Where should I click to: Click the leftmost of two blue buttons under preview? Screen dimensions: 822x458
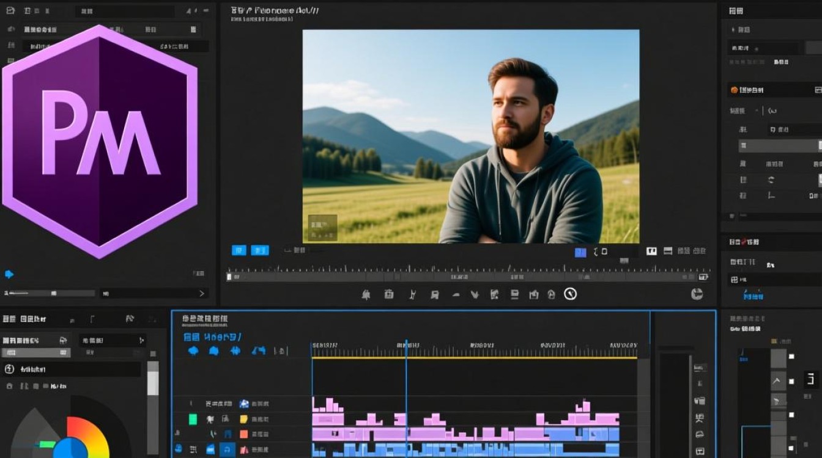point(239,250)
